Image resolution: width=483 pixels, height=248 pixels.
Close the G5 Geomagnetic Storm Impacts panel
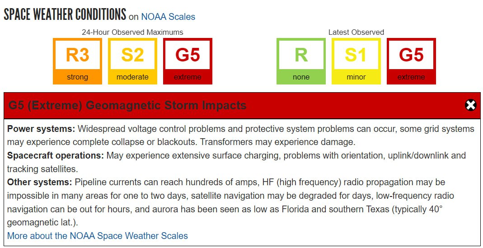[x=470, y=105]
